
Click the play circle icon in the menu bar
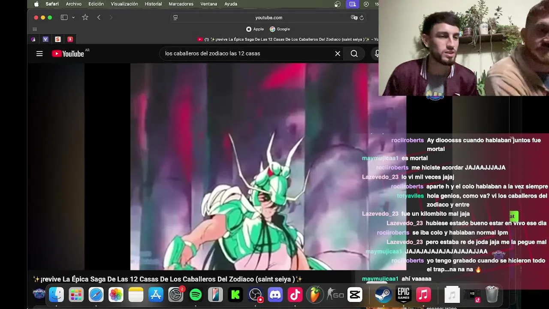366,4
